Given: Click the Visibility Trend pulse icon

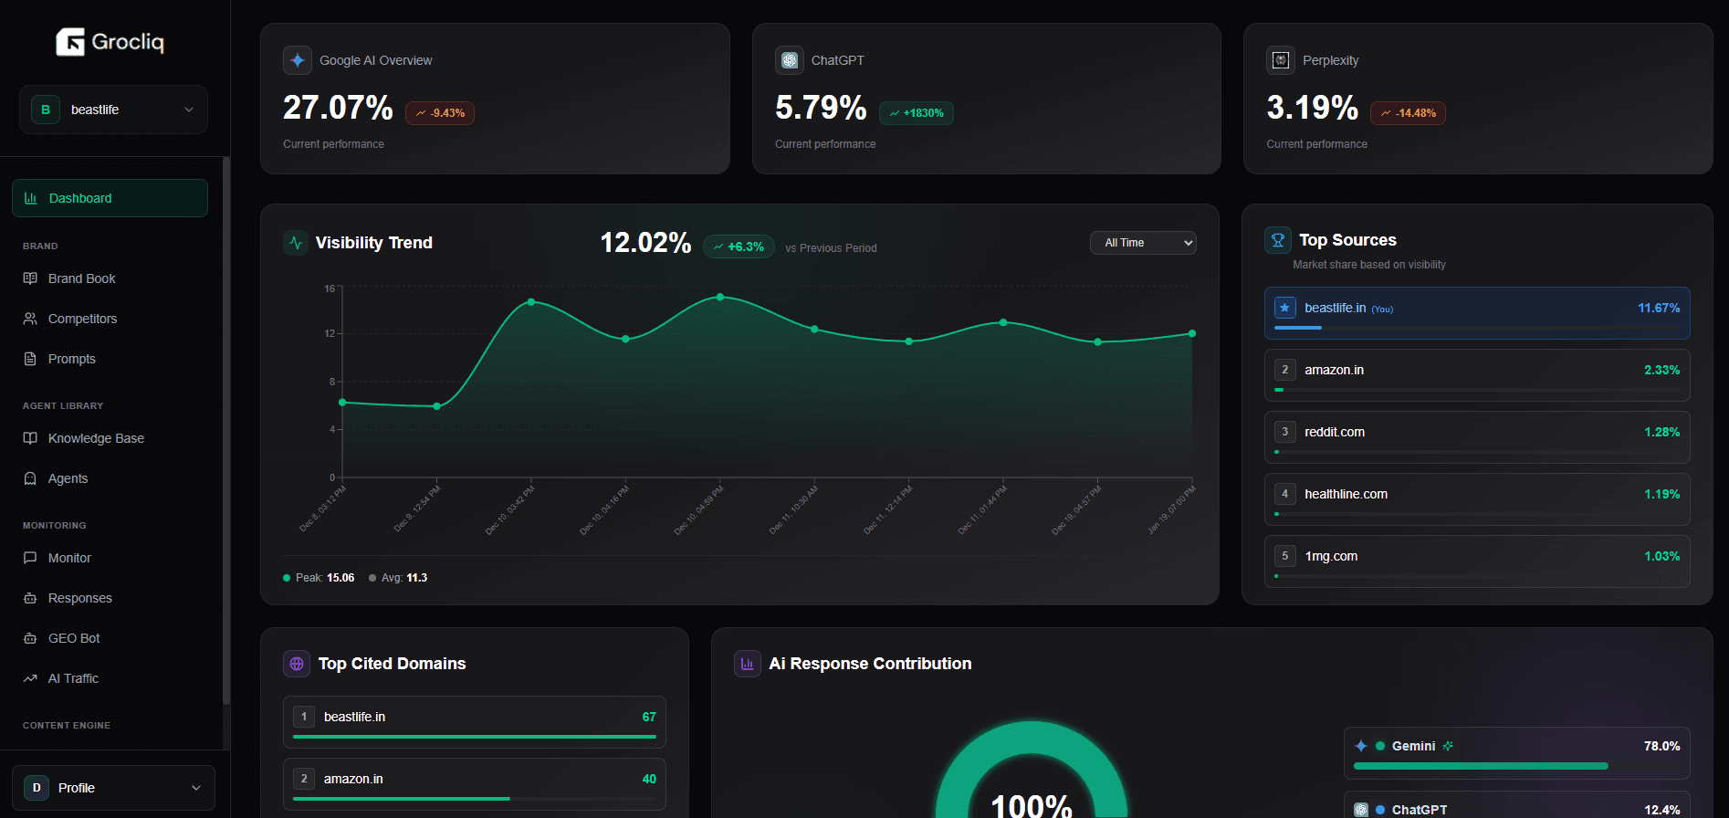Looking at the screenshot, I should 296,243.
